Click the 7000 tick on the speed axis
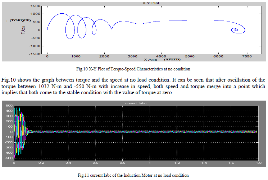268x180 pixels. click(x=247, y=56)
